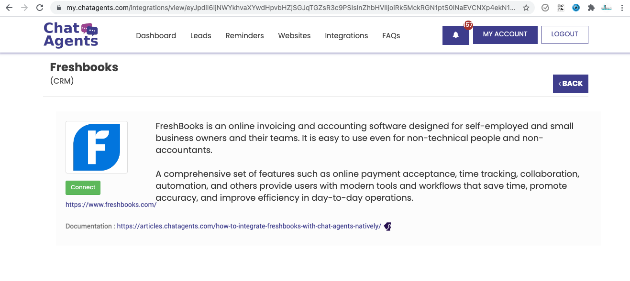Click the paragraph starting 'A comprehensive set of features'
Image resolution: width=630 pixels, height=281 pixels.
point(368,186)
